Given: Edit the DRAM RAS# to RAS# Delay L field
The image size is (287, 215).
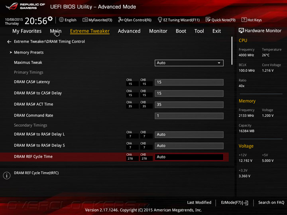Looking at the screenshot, I should tap(189, 135).
